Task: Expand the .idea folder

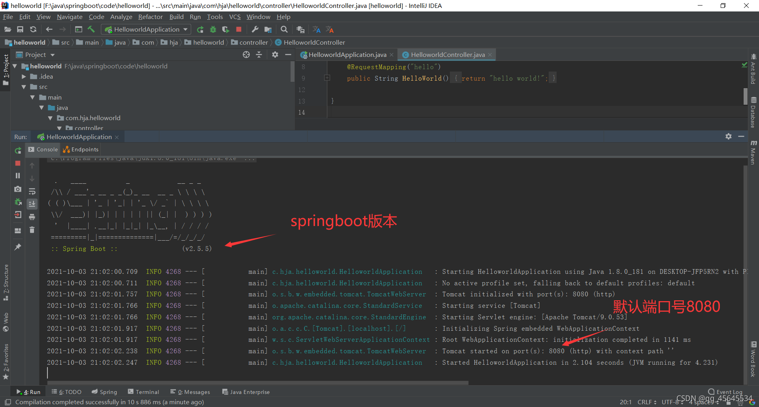Action: pos(24,77)
